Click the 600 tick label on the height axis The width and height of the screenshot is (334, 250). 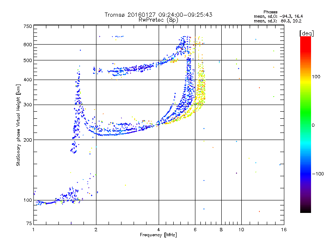coord(28,45)
